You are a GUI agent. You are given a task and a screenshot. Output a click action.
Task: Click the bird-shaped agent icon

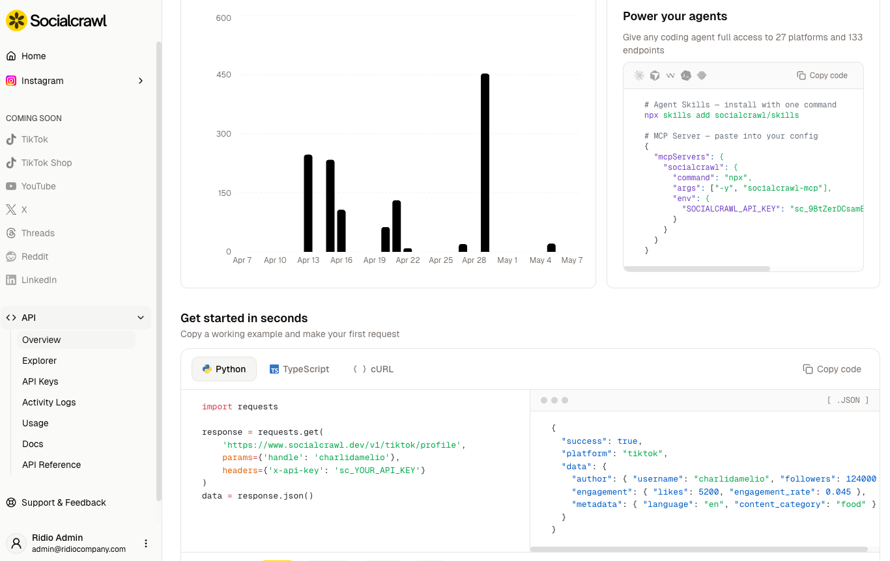tap(702, 75)
